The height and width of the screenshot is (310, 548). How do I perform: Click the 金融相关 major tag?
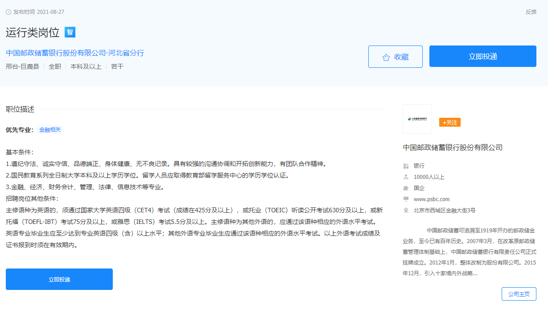tap(50, 130)
